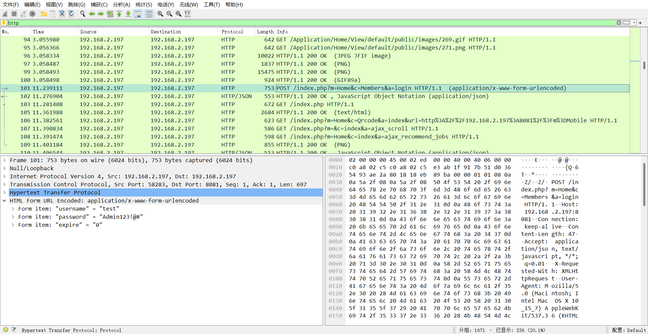Viewport: 648px width, 334px height.
Task: Open the 分析(A) menu
Action: (x=122, y=4)
